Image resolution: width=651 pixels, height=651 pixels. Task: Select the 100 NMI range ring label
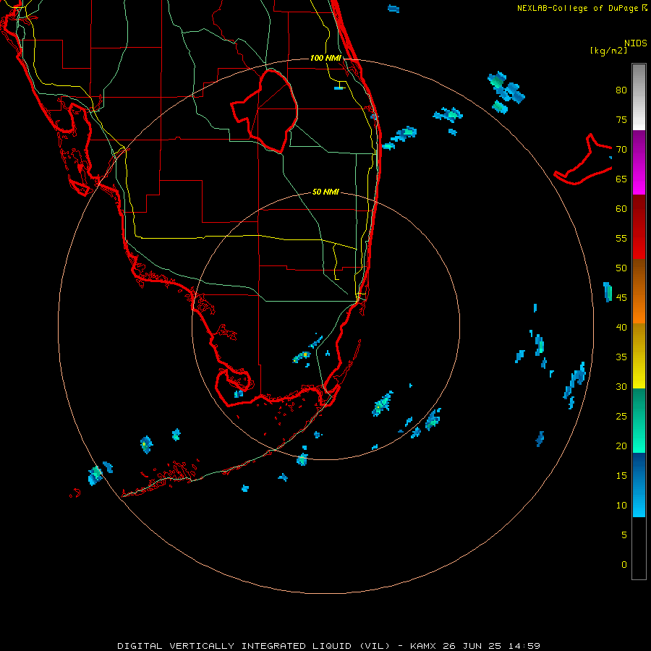pos(326,58)
